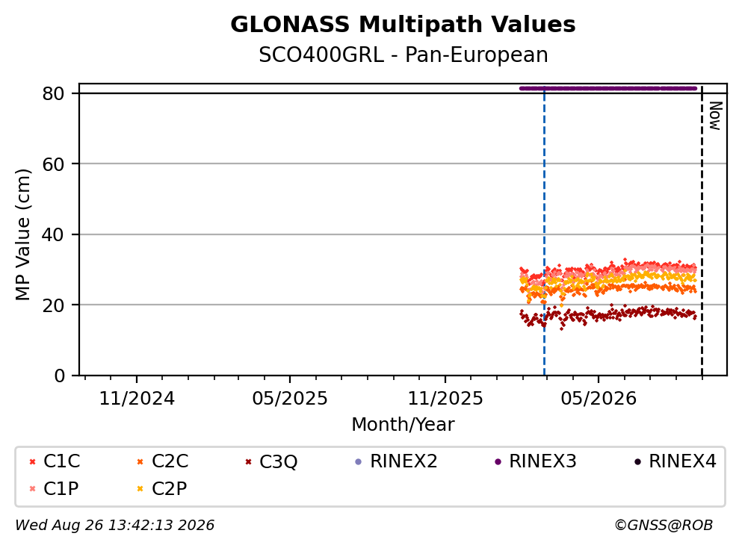Click the dark red C3Q legend marker
This screenshot has height=548, width=742.
point(248,462)
